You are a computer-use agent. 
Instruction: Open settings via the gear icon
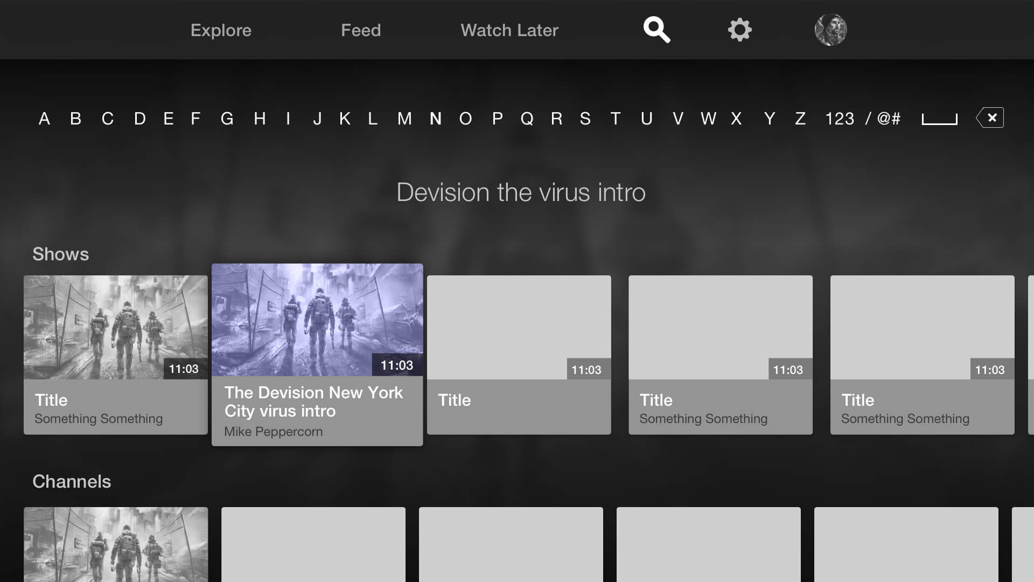coord(740,30)
